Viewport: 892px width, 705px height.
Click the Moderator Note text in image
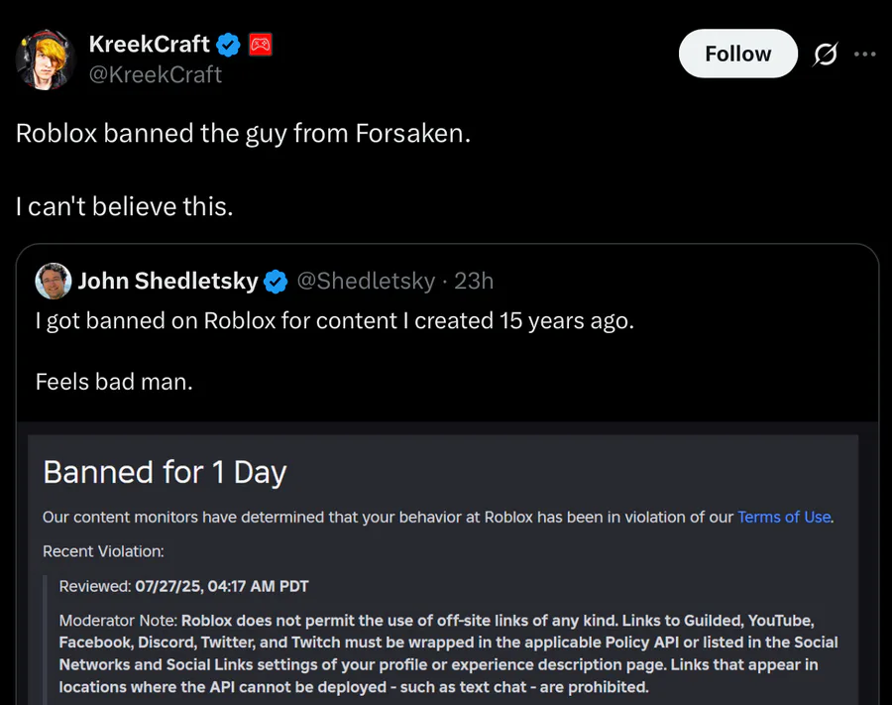pyautogui.click(x=448, y=653)
